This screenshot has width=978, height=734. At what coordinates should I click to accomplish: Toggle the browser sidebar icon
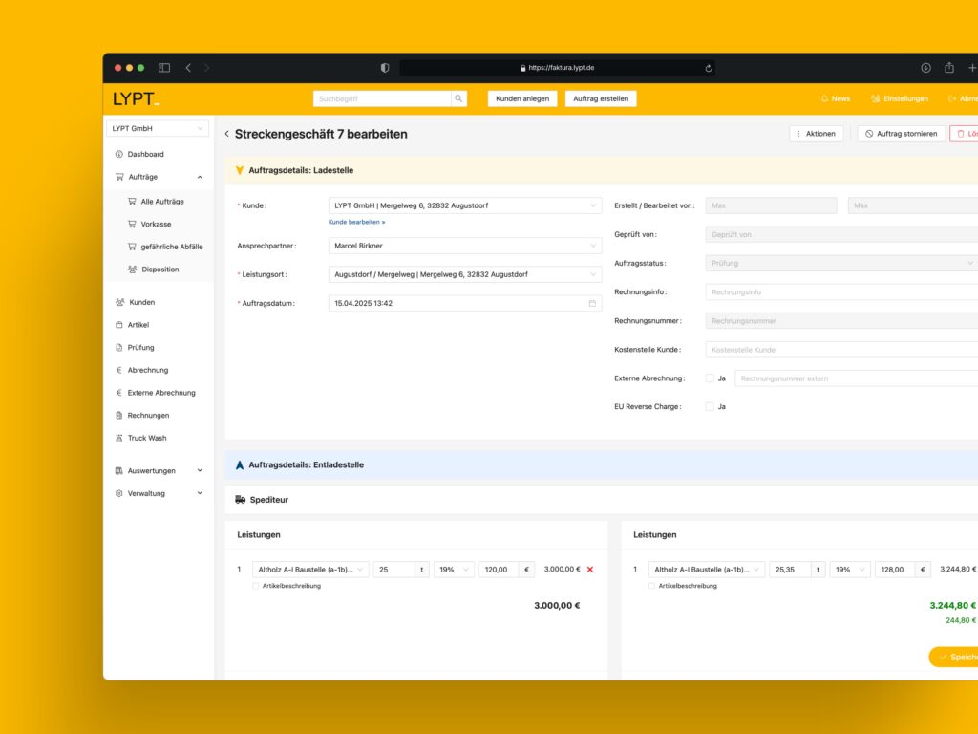pyautogui.click(x=164, y=68)
